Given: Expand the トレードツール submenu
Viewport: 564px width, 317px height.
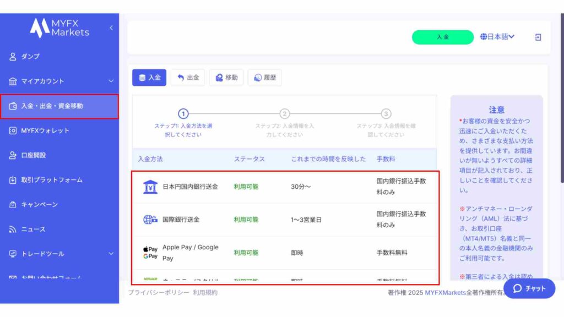Looking at the screenshot, I should [111, 254].
